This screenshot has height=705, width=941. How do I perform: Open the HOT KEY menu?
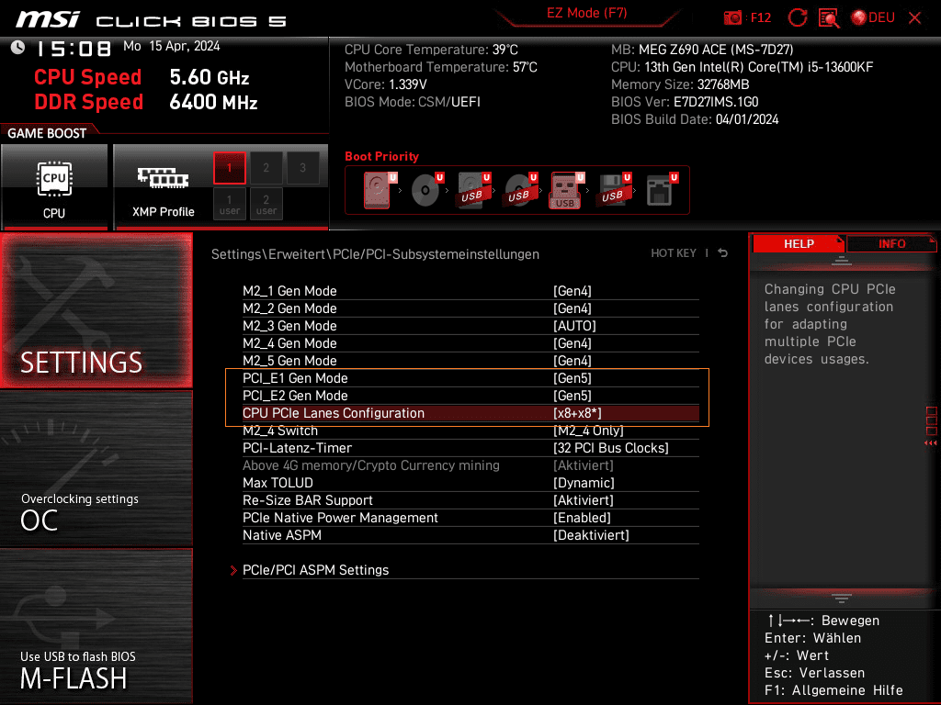click(x=674, y=253)
